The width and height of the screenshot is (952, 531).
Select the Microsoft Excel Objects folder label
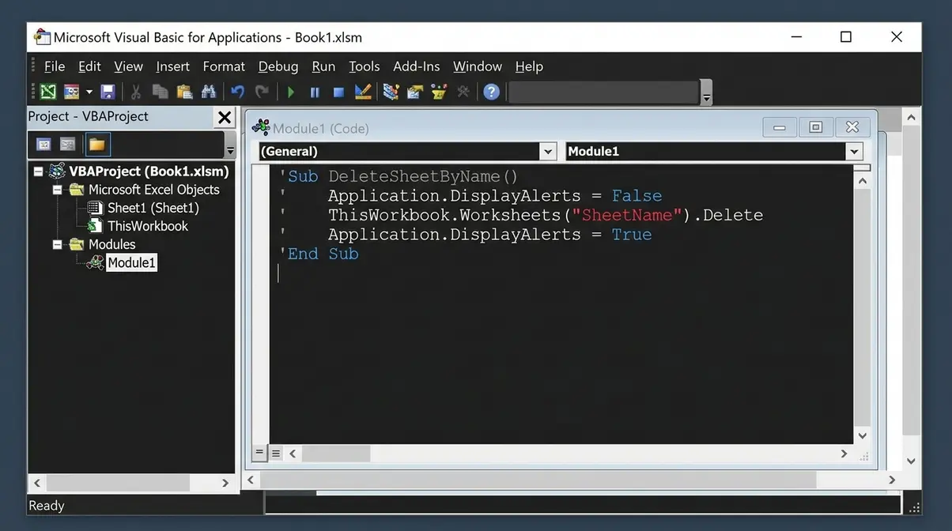(x=153, y=190)
